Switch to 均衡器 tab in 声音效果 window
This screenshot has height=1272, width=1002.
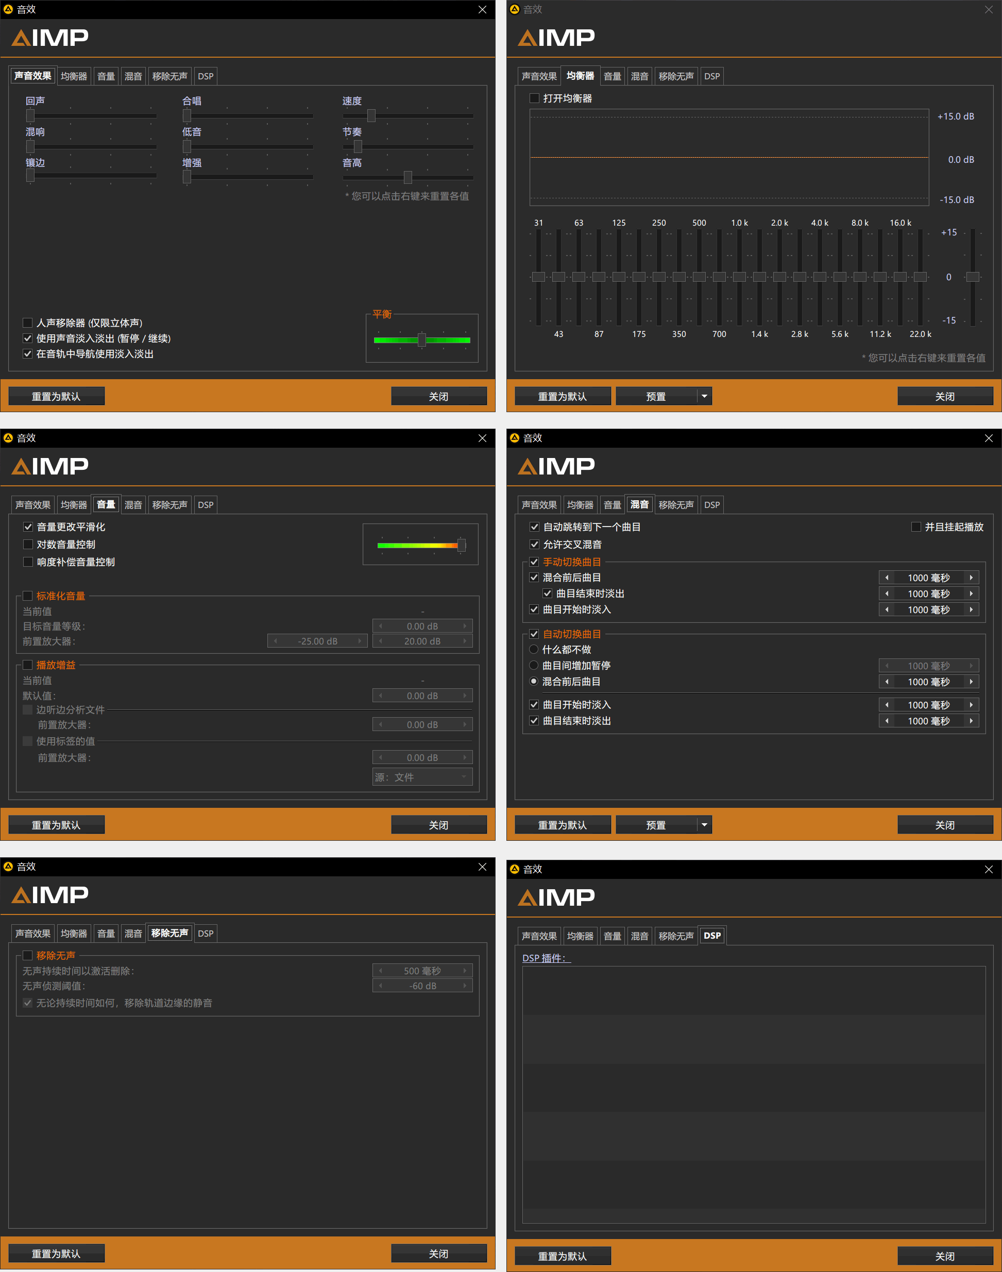tap(74, 76)
